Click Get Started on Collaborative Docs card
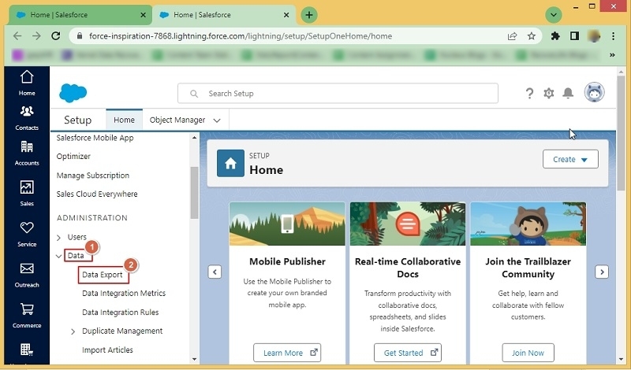Screen dimensions: 631x370 (408, 353)
